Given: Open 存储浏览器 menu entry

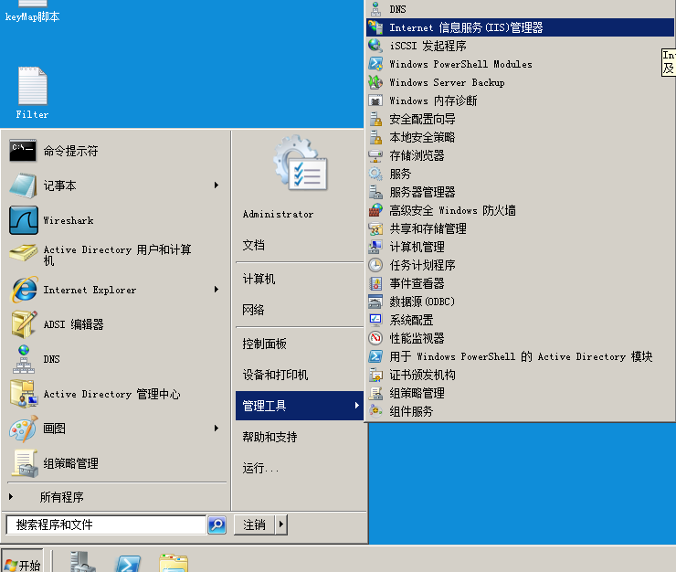Looking at the screenshot, I should click(x=520, y=155).
